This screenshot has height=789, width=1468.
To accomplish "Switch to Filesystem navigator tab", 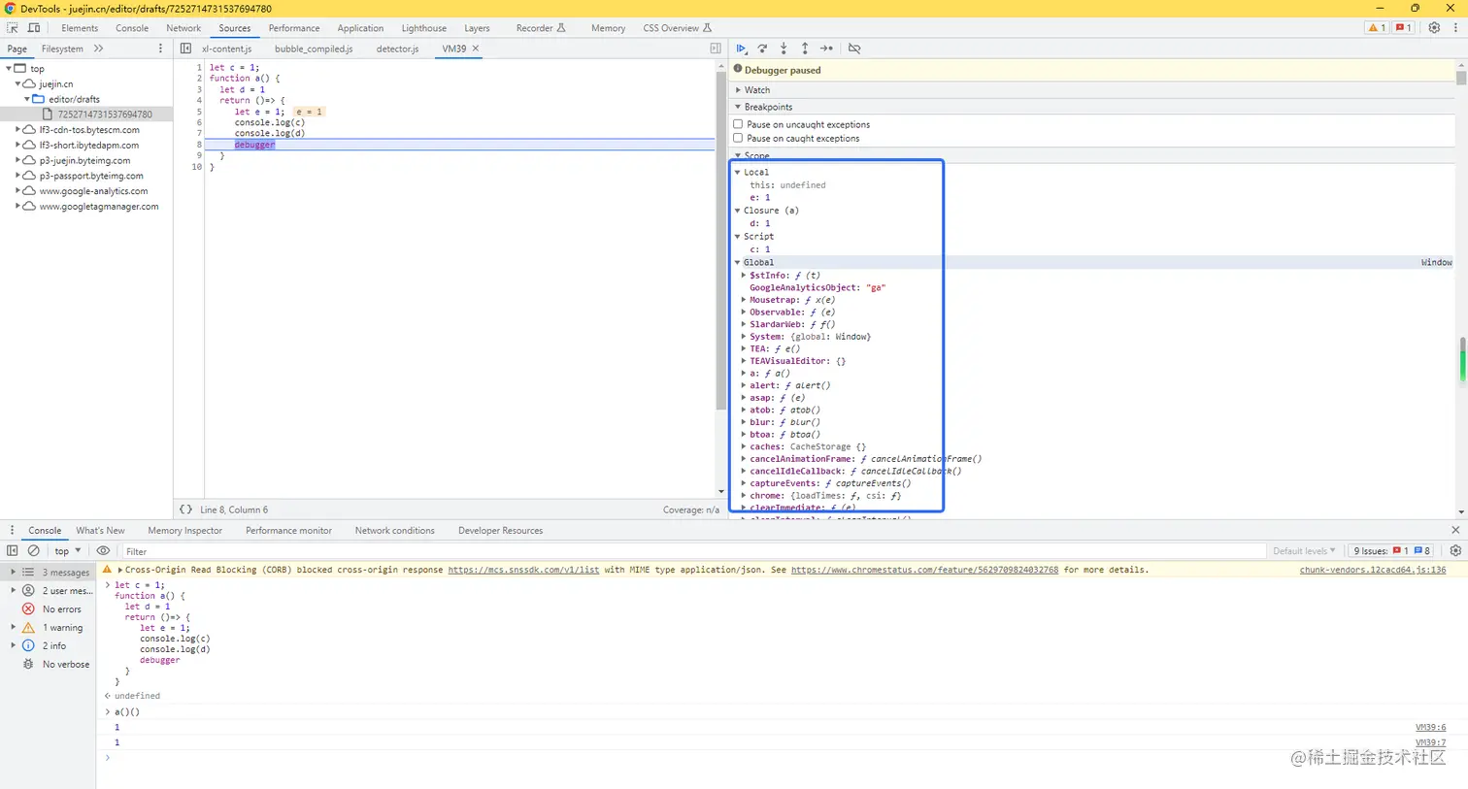I will [x=62, y=49].
